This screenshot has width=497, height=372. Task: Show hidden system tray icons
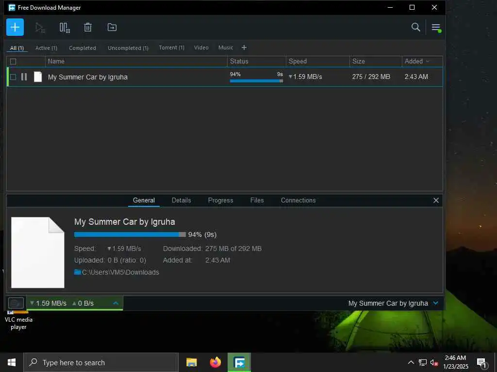(411, 362)
